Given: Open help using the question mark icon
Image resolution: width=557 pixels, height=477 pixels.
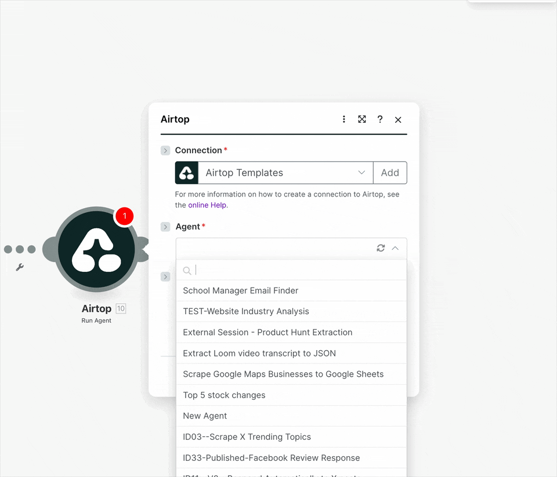Looking at the screenshot, I should point(380,119).
